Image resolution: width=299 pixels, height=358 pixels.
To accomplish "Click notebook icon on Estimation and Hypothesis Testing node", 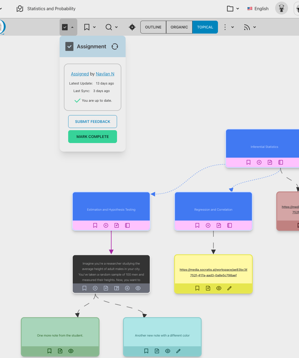I will coord(127,225).
